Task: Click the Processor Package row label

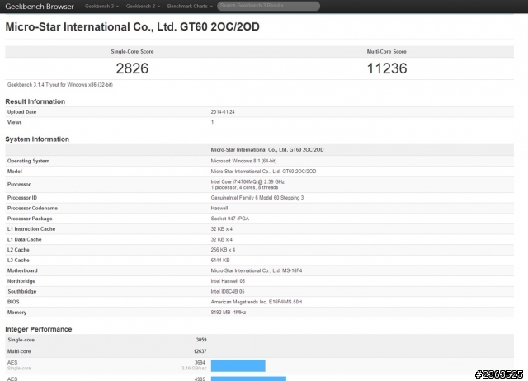Action: click(x=30, y=219)
